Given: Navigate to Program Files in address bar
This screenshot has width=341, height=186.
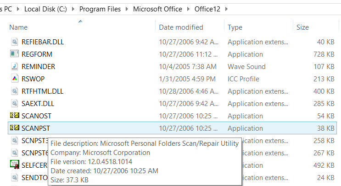Looking at the screenshot, I should tap(100, 9).
